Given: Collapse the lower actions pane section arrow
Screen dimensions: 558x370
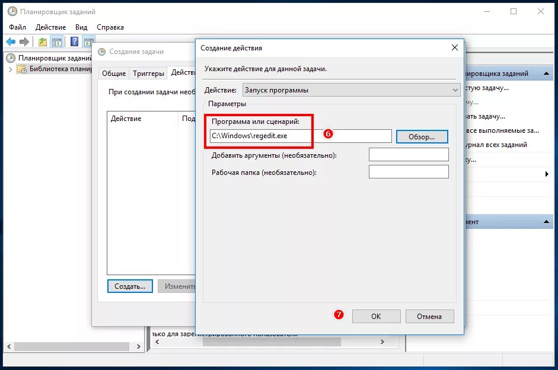Looking at the screenshot, I should tap(546, 222).
